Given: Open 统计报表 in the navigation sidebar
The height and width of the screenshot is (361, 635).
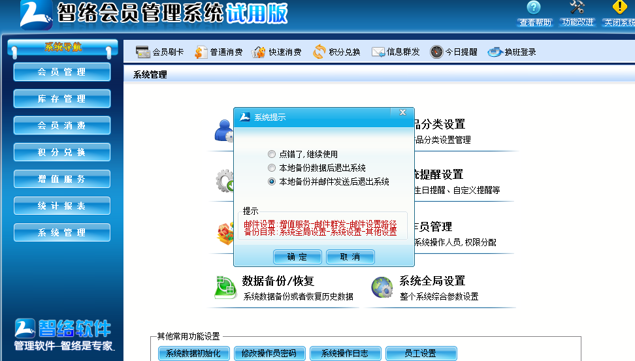Looking at the screenshot, I should tap(62, 206).
